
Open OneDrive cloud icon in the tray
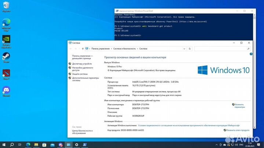(x=225, y=145)
